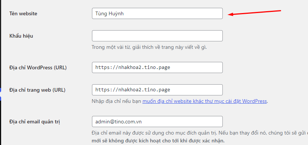Click the Khẩu hiệu label

pos(21,36)
